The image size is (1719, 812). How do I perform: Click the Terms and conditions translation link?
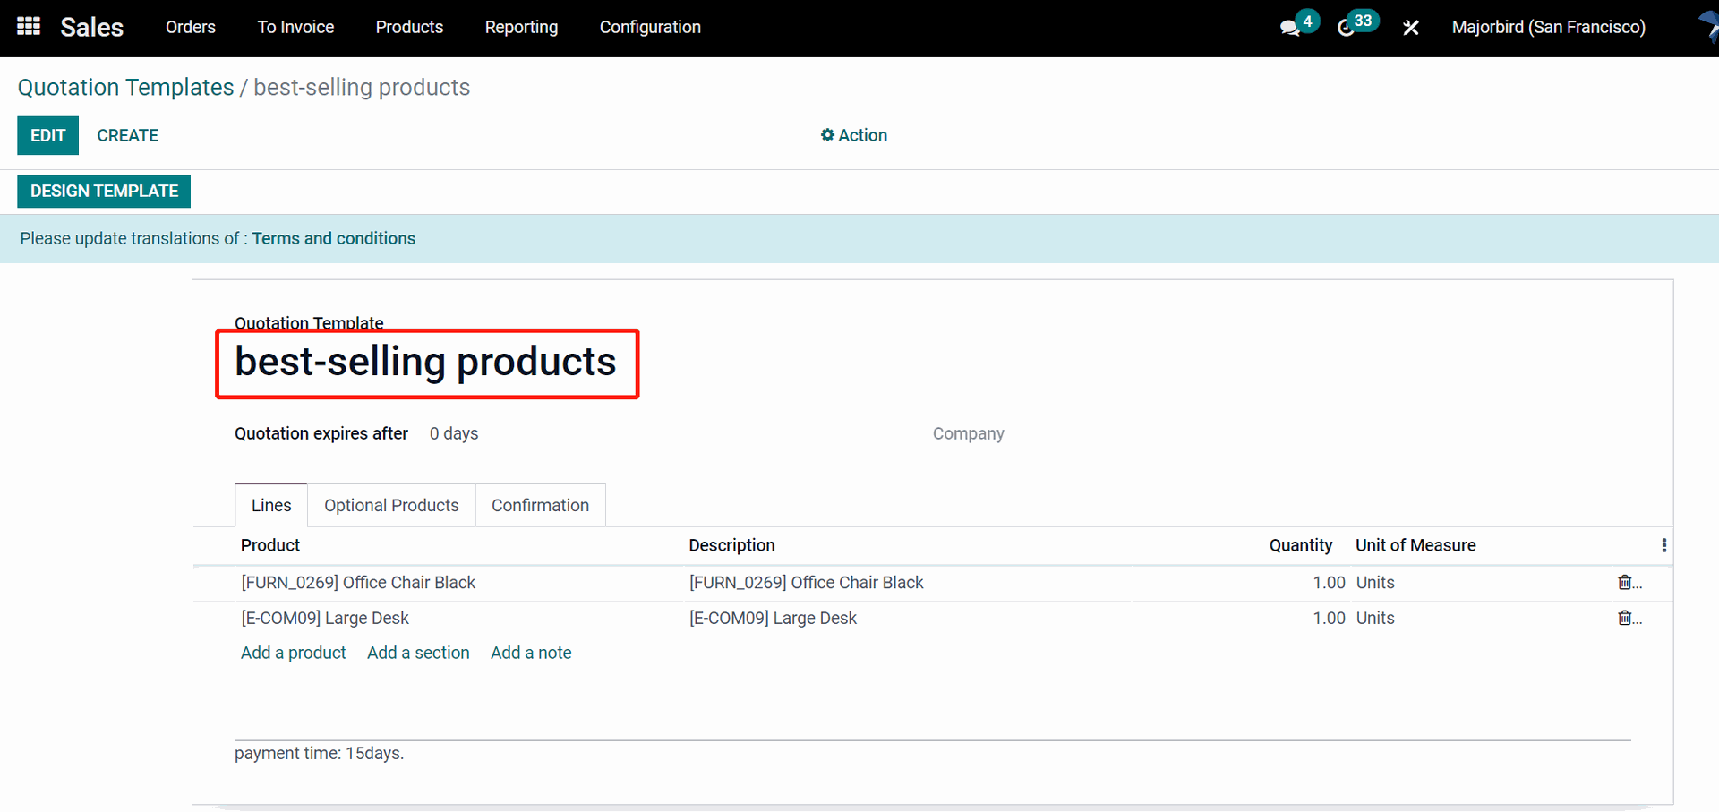333,238
